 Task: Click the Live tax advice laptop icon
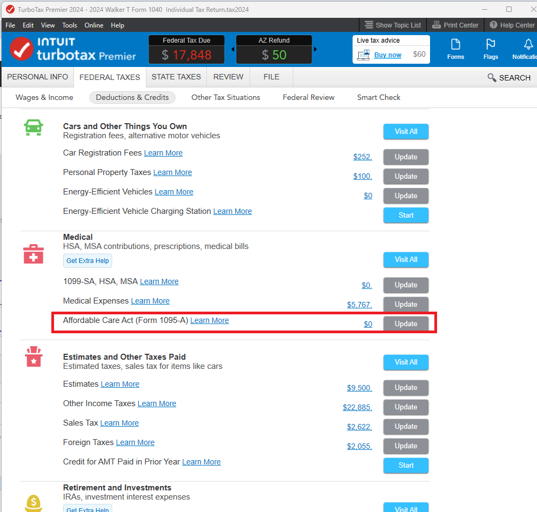[364, 55]
